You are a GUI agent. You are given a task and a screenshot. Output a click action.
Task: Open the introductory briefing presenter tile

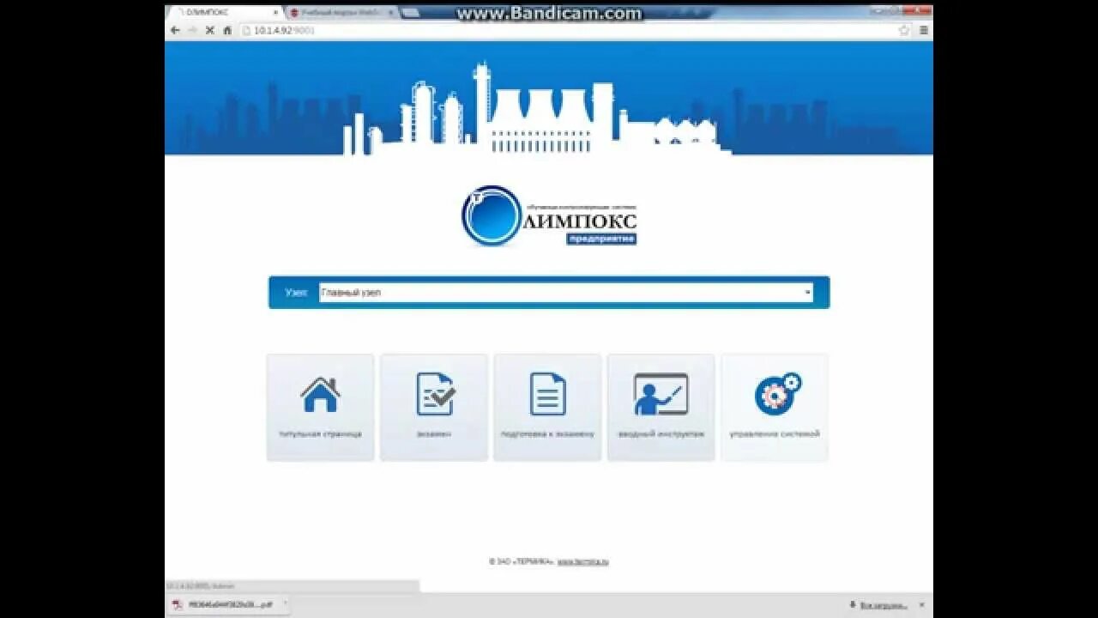point(661,408)
